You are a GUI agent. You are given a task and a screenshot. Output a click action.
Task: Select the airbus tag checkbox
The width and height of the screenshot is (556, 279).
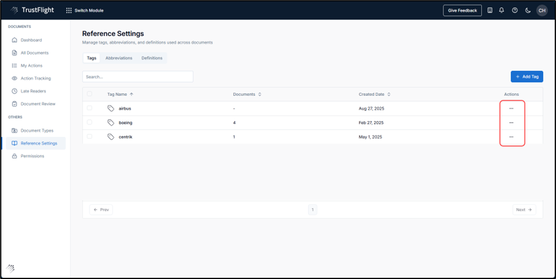pos(90,109)
